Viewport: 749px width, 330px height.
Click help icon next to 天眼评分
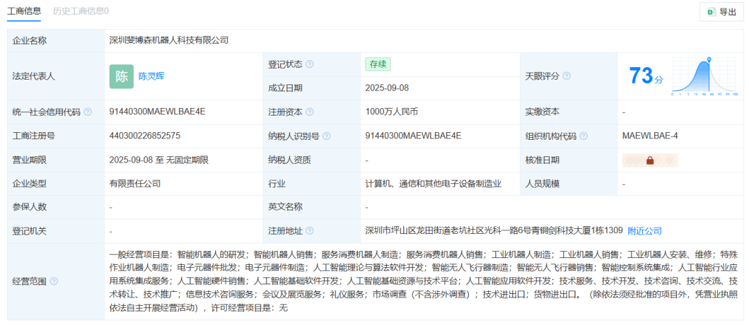tap(567, 76)
